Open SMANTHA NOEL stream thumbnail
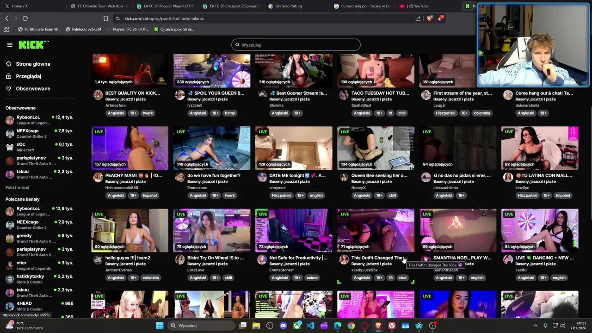The height and width of the screenshot is (333, 592). pos(458,230)
